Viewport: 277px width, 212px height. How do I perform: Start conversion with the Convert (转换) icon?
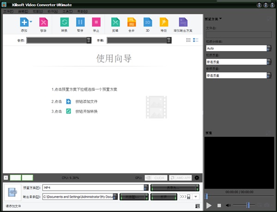(x=65, y=22)
